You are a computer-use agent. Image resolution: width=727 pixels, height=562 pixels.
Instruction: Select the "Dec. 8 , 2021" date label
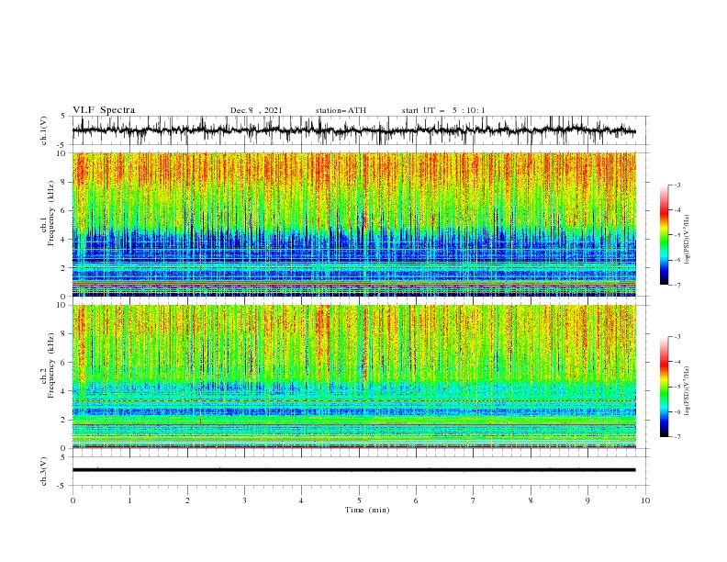click(256, 110)
